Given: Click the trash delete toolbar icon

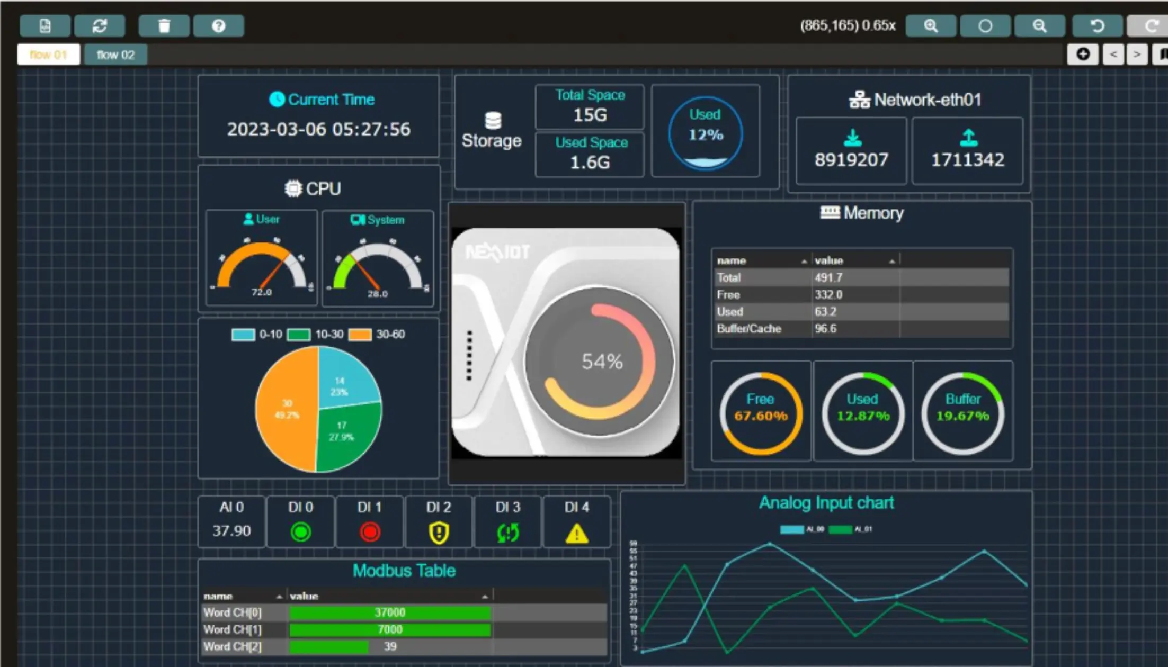Looking at the screenshot, I should pos(164,25).
